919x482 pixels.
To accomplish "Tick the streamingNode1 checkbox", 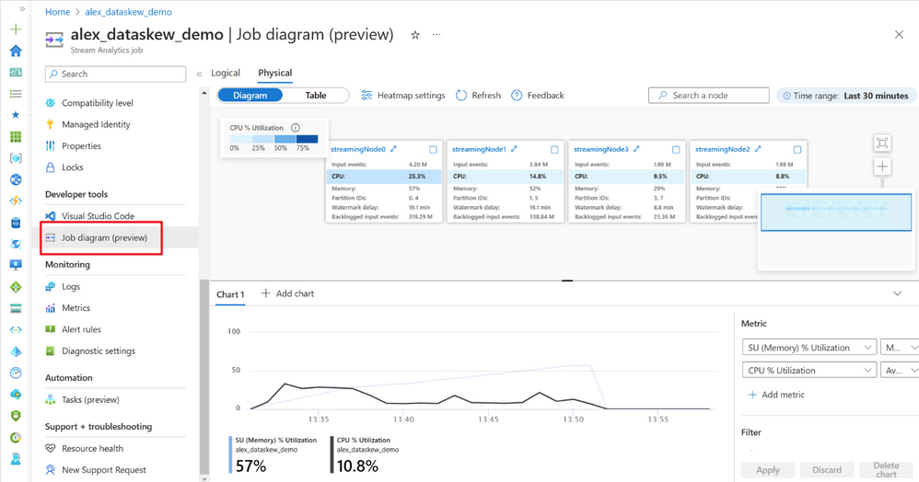I will (x=554, y=149).
